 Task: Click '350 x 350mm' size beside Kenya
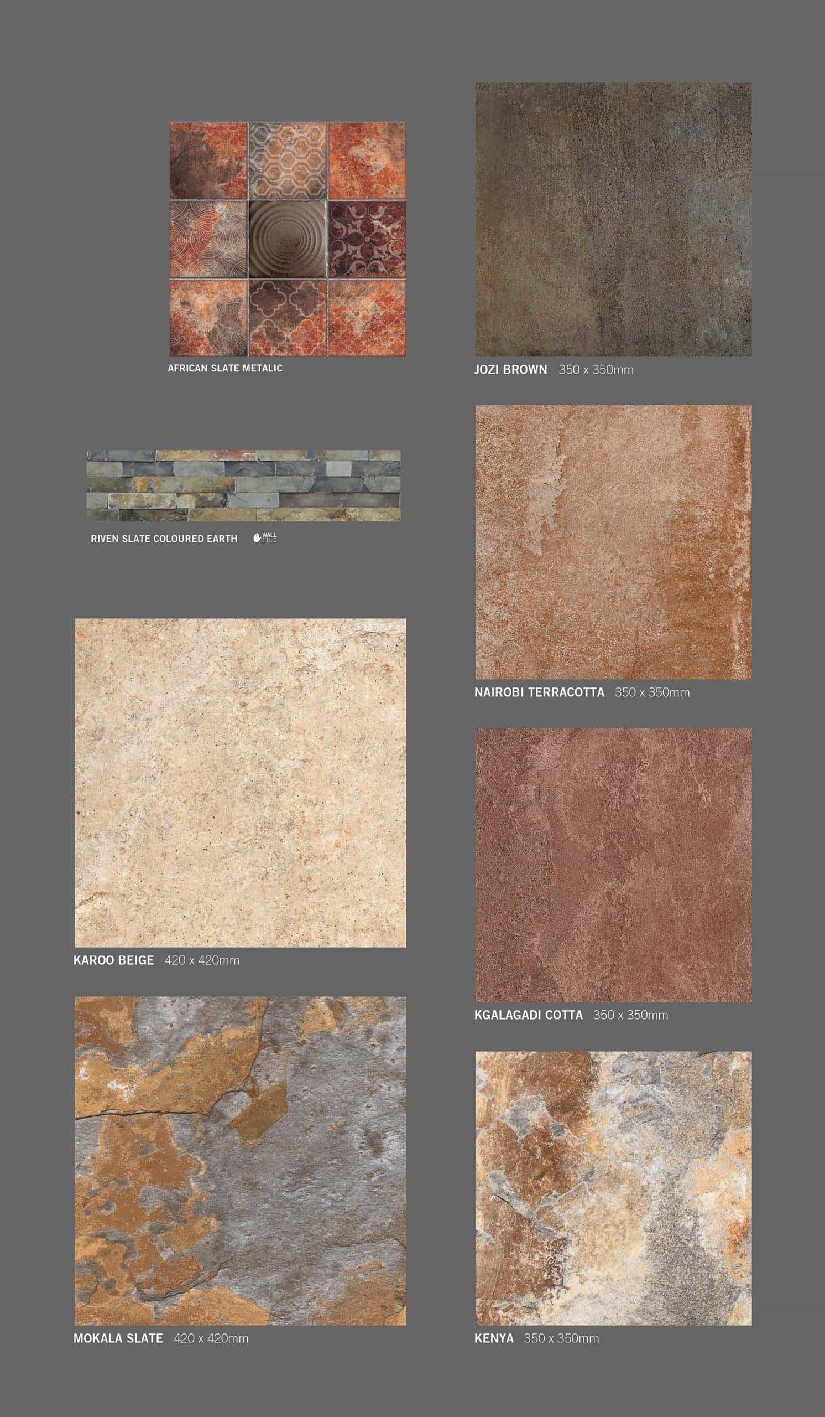click(x=561, y=1340)
